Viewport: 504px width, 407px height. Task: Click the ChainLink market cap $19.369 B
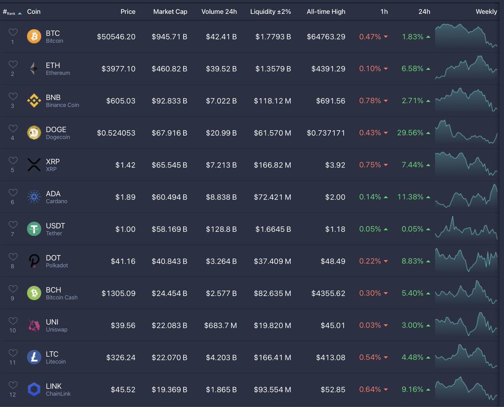170,389
